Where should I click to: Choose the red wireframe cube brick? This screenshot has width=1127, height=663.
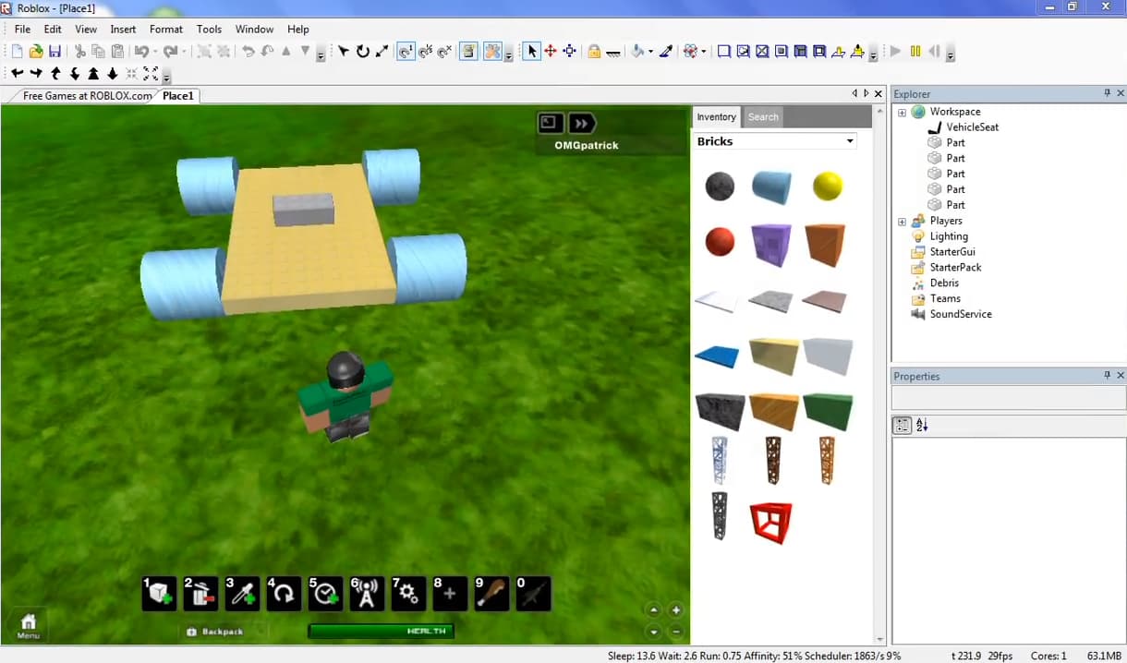tap(770, 523)
